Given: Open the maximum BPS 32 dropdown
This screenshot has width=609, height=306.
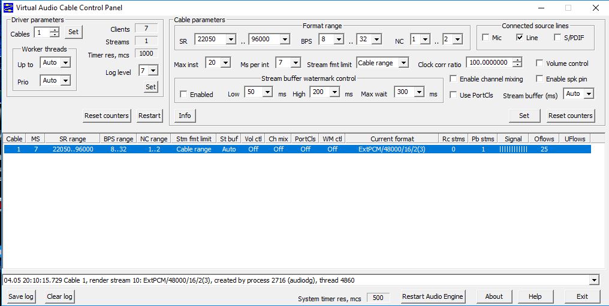Looking at the screenshot, I should (376, 39).
